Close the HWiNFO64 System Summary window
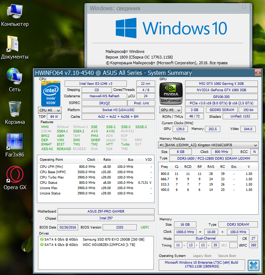 (258, 72)
